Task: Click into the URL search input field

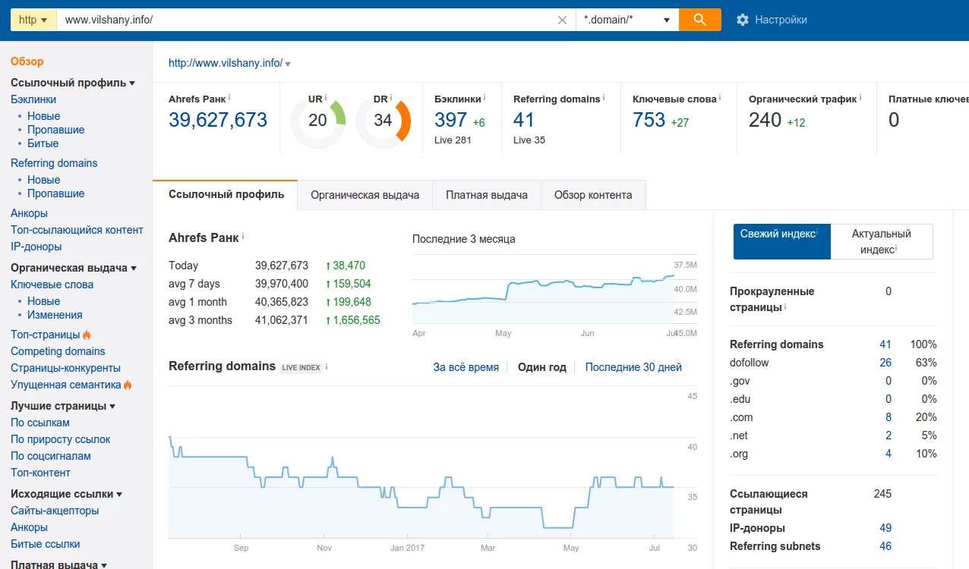Action: [304, 20]
